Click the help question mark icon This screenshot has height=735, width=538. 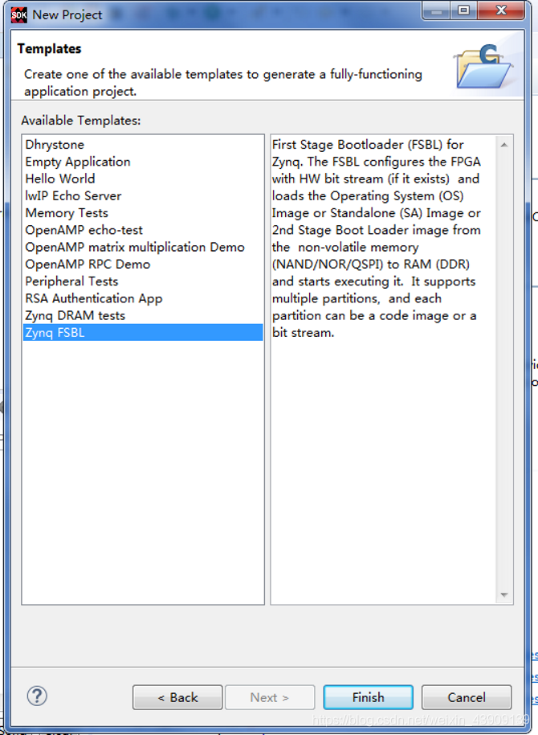[37, 696]
